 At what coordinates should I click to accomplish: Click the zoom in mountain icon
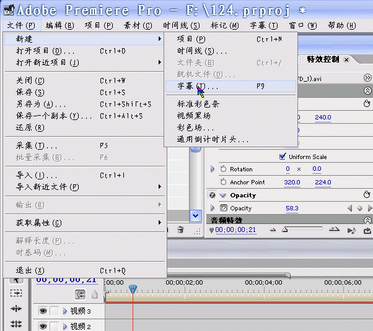point(334,230)
